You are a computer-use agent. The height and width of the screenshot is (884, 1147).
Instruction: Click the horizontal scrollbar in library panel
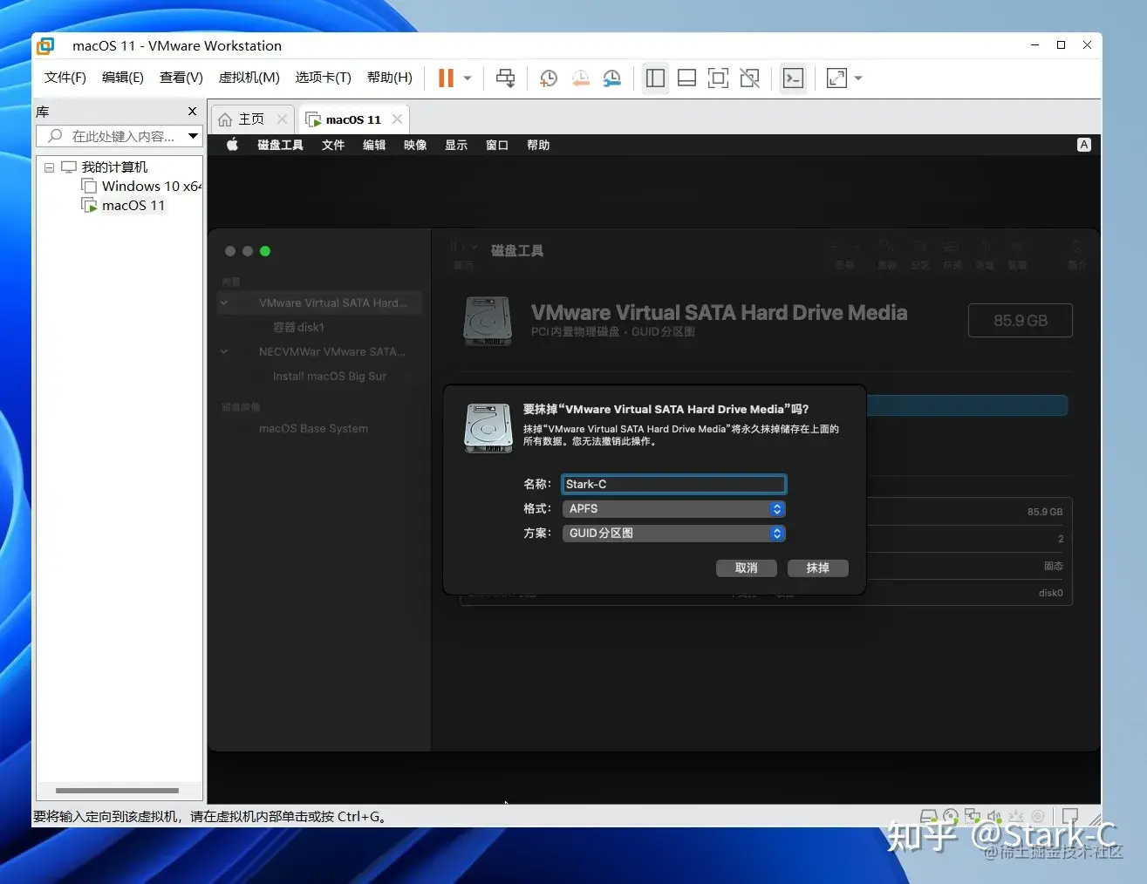pyautogui.click(x=117, y=791)
